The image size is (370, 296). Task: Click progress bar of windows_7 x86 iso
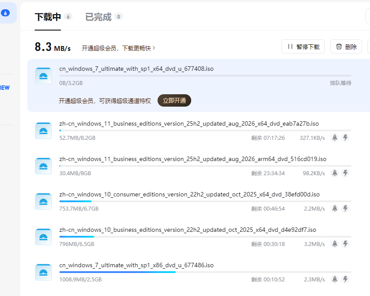pos(205,272)
